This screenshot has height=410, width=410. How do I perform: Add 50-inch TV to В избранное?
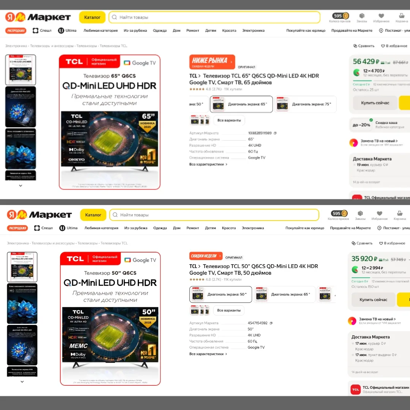pyautogui.click(x=392, y=243)
